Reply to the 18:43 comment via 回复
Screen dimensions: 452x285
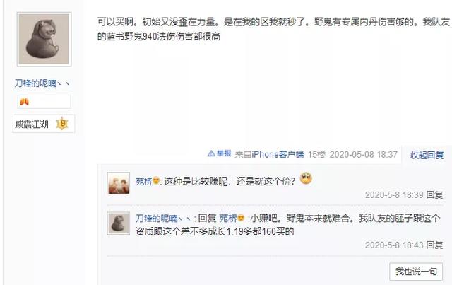[x=434, y=245]
